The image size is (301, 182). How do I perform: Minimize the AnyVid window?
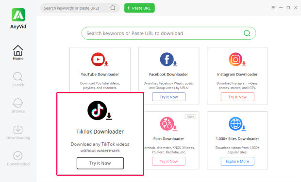[x=281, y=8]
